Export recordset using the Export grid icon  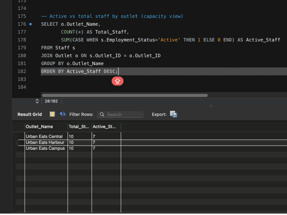click(173, 114)
